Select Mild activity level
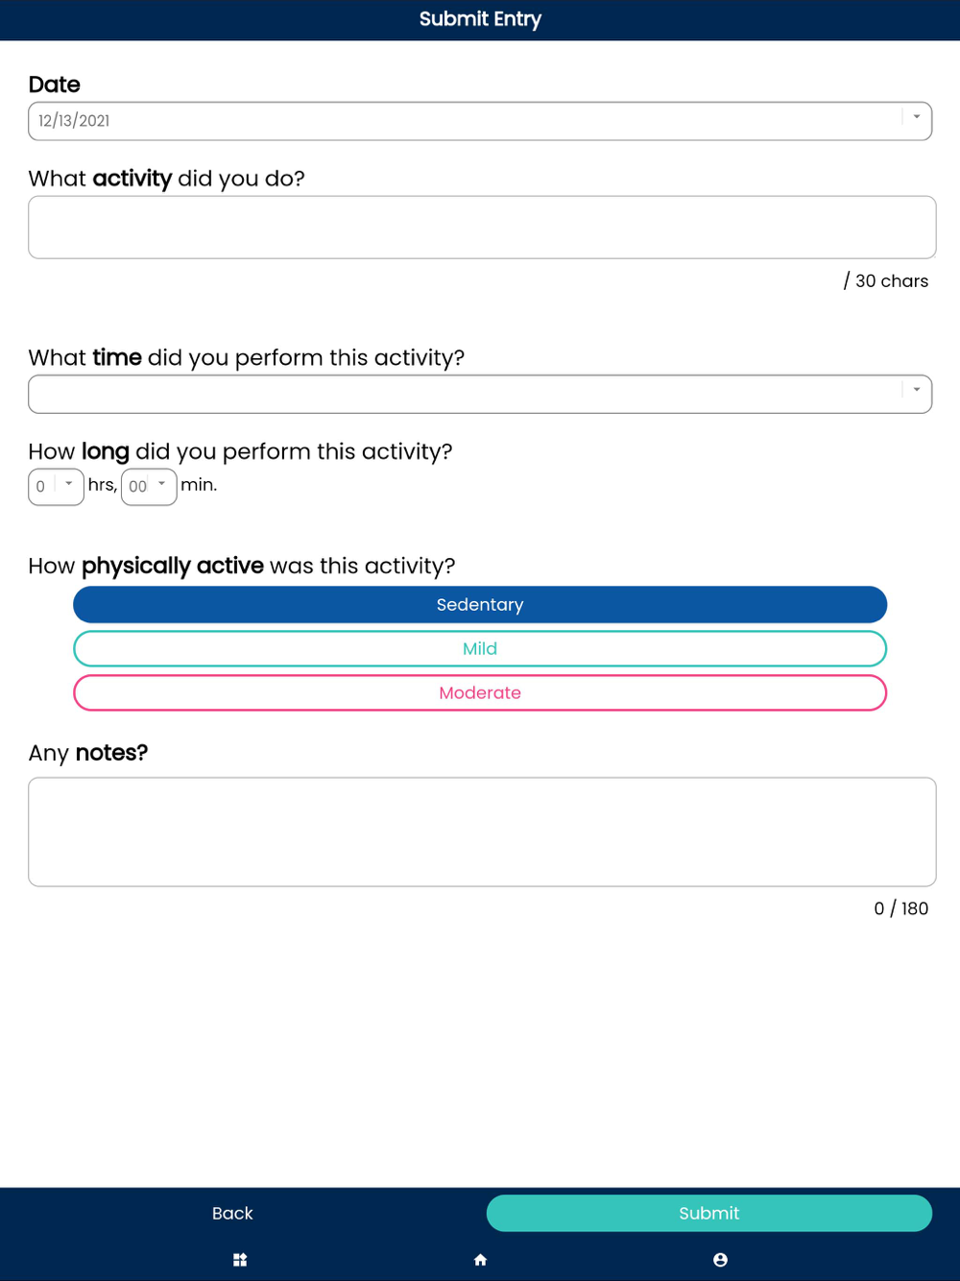This screenshot has height=1281, width=960. (x=480, y=649)
